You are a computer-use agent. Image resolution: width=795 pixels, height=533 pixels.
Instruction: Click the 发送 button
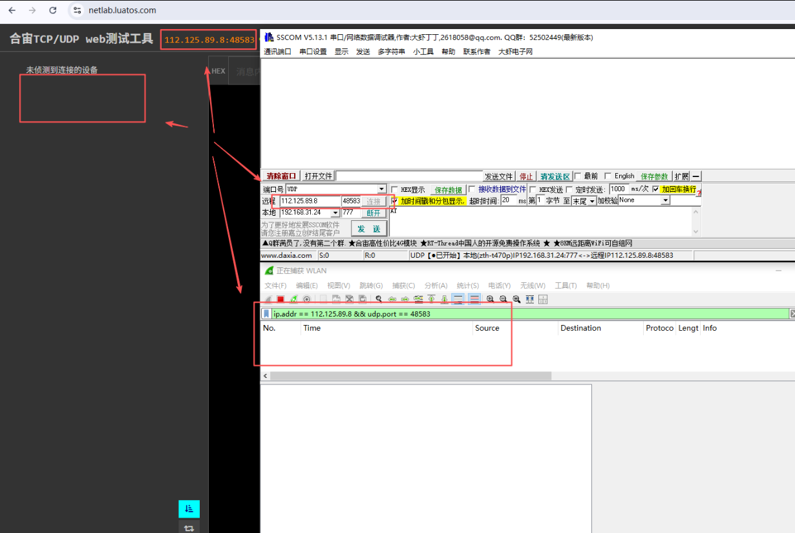pos(369,229)
